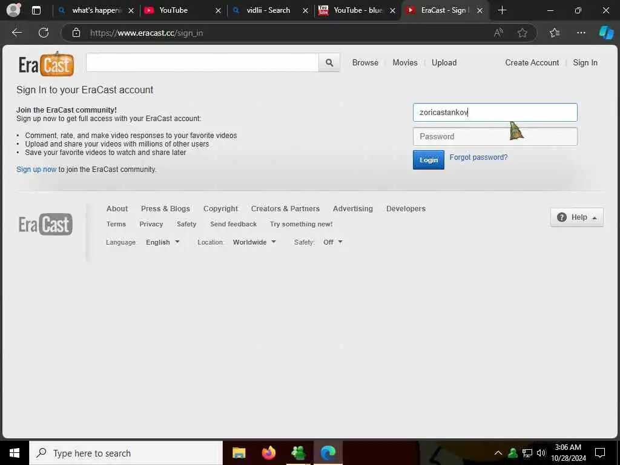
Task: Click the EraCast search box
Action: [202, 62]
